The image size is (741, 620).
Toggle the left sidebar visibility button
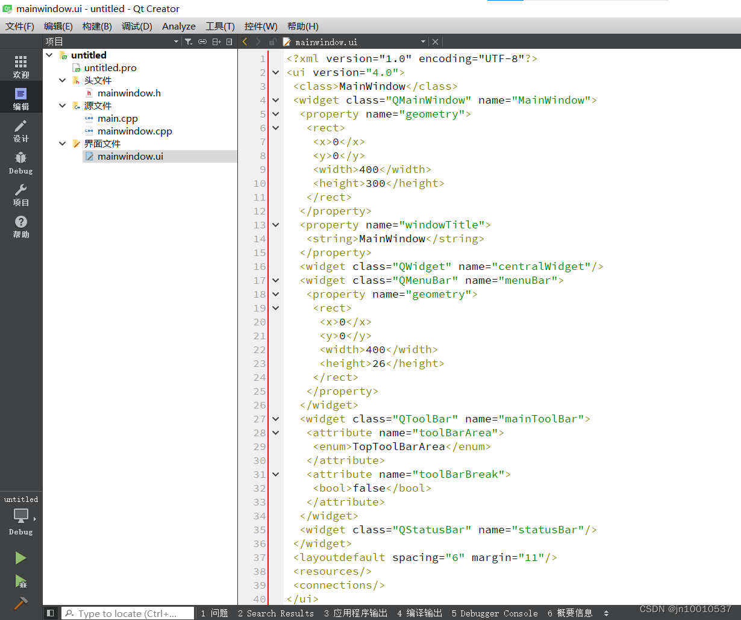click(51, 613)
